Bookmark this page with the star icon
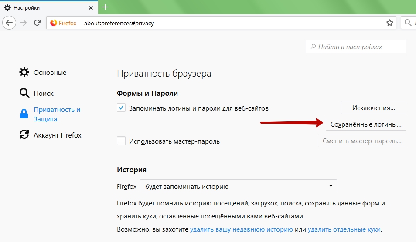The height and width of the screenshot is (242, 416). click(x=390, y=23)
